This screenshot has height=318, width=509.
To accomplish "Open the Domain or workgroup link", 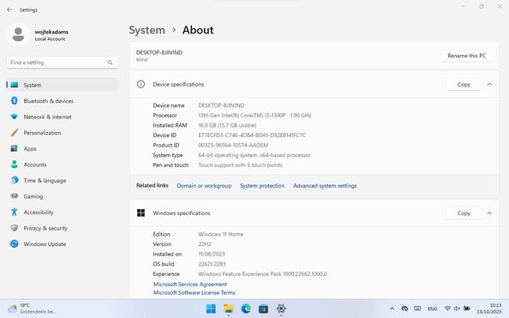I will click(204, 186).
